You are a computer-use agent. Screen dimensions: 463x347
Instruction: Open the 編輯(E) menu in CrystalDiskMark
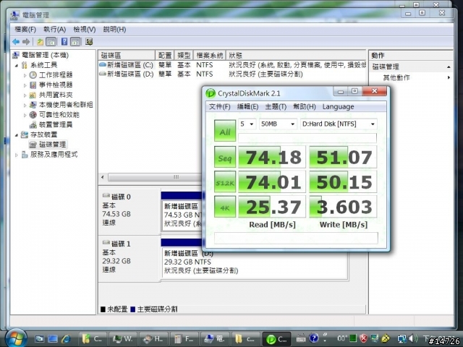tap(247, 106)
